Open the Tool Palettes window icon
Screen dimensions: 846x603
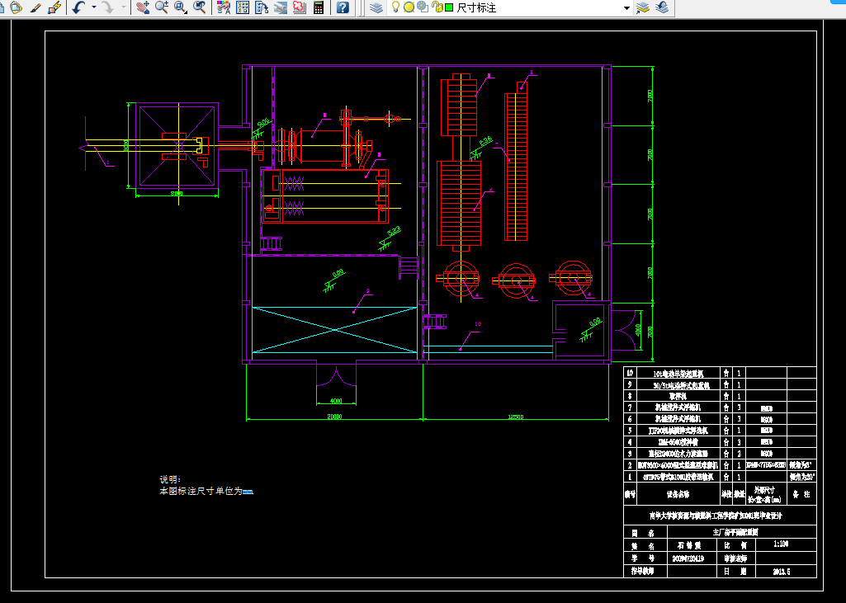[262, 7]
